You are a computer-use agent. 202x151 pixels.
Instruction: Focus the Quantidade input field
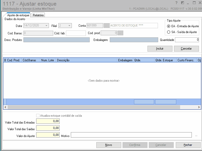187,40
